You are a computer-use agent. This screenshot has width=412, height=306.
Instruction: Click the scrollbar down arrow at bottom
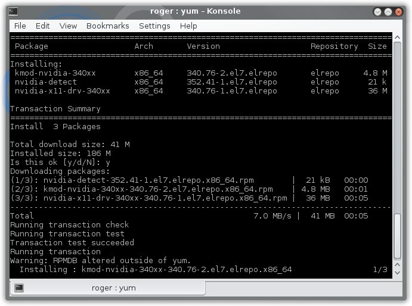pos(398,273)
